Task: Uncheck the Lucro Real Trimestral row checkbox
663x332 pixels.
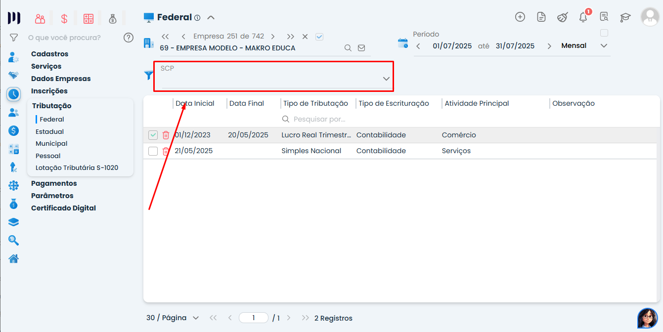Action: [153, 135]
